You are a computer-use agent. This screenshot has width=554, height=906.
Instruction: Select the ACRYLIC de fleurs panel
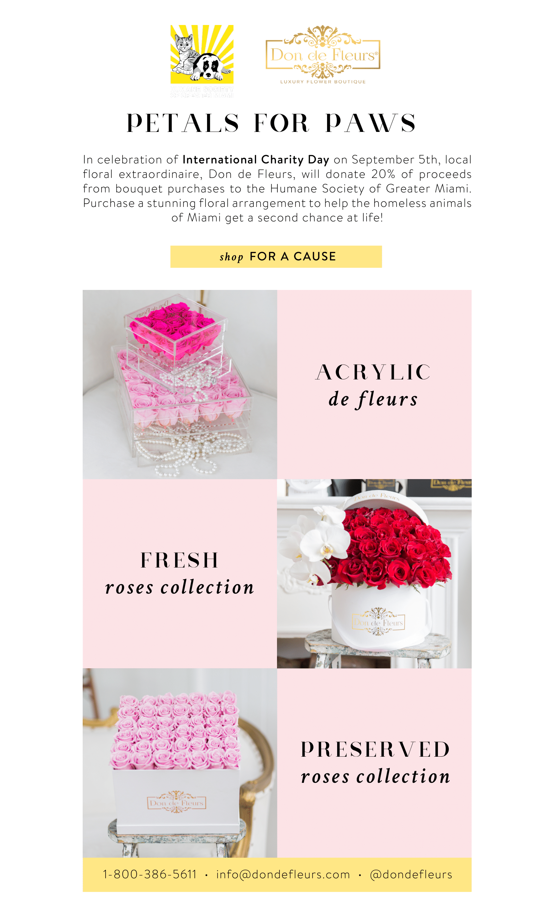374,384
